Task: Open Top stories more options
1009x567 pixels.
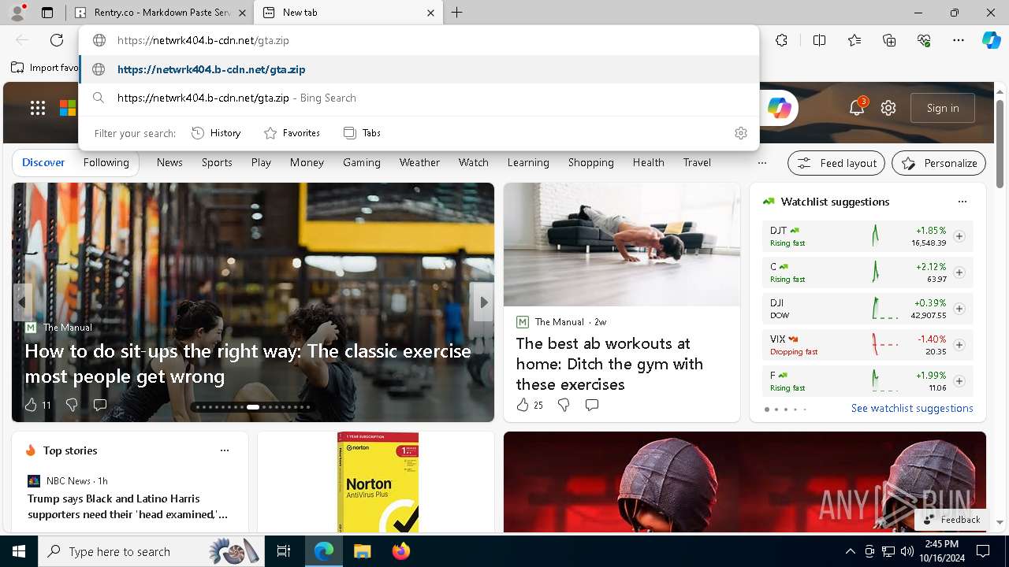Action: [x=225, y=450]
